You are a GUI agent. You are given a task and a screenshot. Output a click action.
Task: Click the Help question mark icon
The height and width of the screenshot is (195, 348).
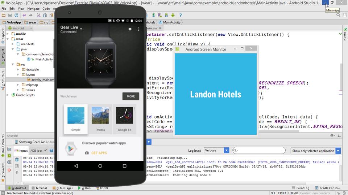[x=181, y=16]
